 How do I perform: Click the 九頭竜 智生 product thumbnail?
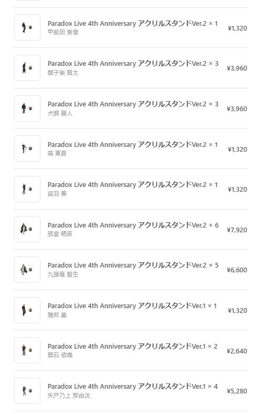tap(27, 270)
